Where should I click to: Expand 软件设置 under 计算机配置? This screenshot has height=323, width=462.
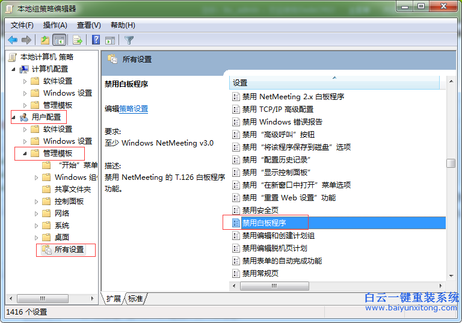tap(25, 81)
